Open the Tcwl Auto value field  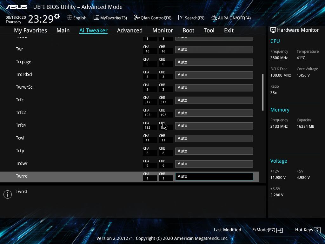[214, 138]
